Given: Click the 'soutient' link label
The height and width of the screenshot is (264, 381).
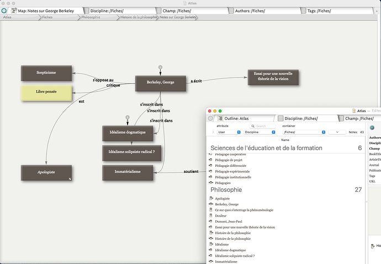Looking at the screenshot, I should coord(191,171).
